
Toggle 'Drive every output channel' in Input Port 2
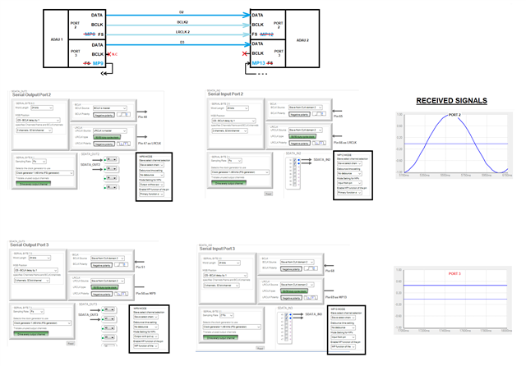pos(228,183)
